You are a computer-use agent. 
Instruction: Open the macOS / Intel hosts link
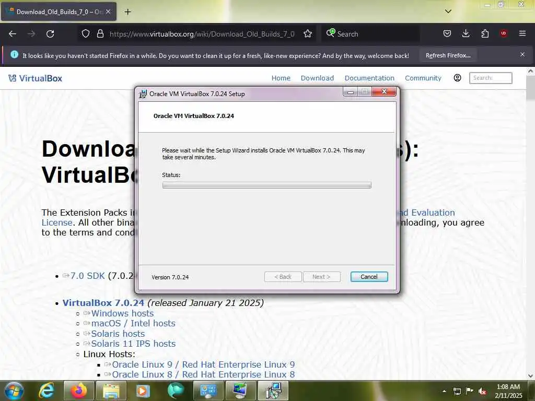[133, 323]
